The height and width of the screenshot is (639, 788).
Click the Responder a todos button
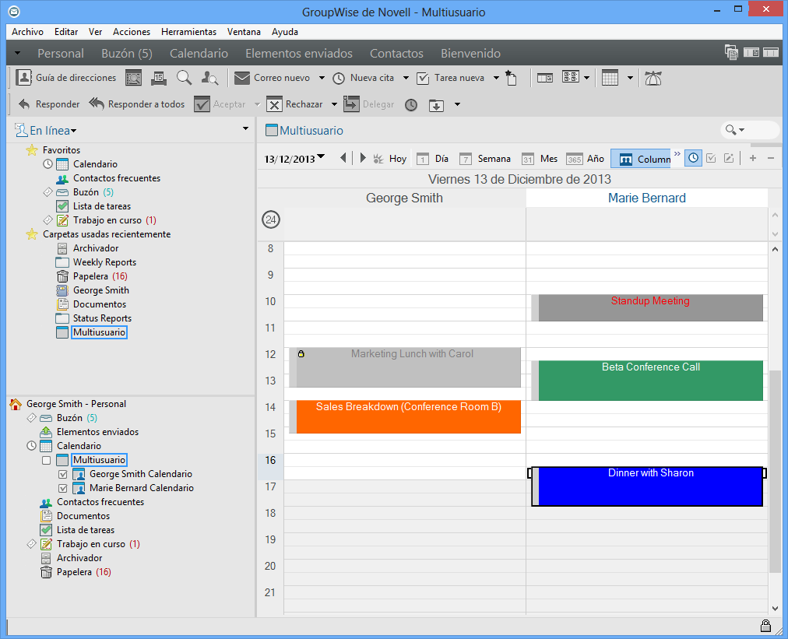[x=137, y=104]
